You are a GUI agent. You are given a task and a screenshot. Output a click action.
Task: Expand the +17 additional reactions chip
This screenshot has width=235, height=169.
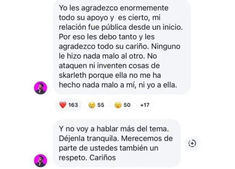pyautogui.click(x=145, y=105)
